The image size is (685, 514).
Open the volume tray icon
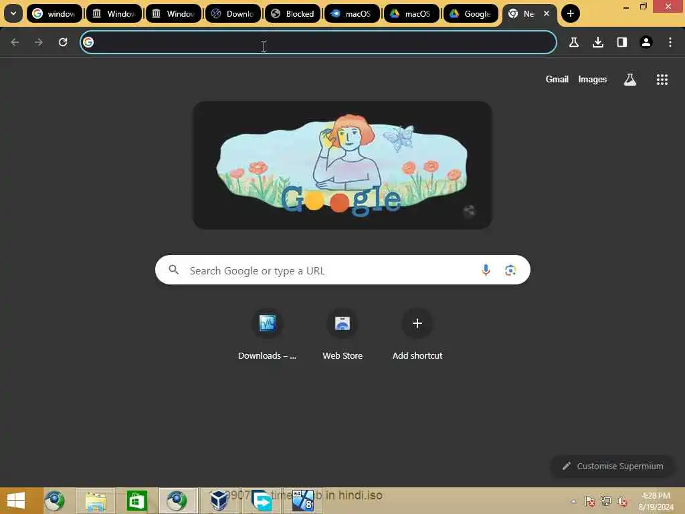622,501
